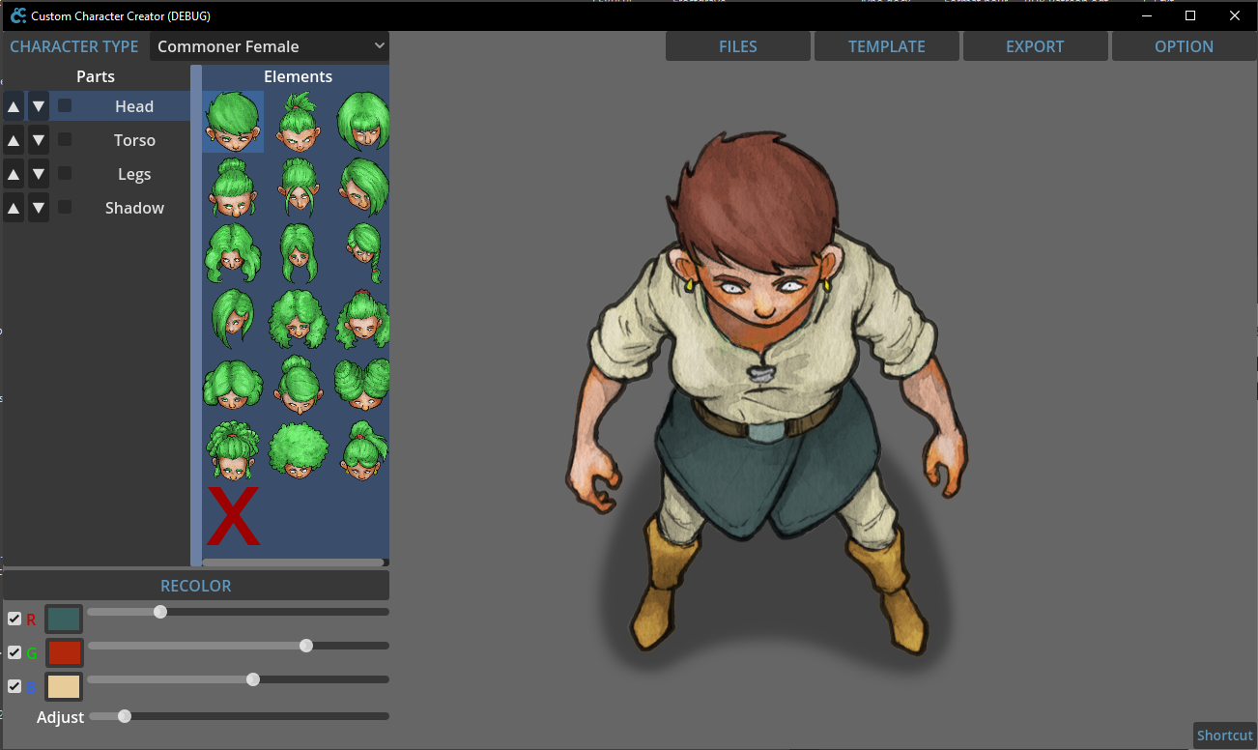Click the Adjust slider handle
Viewport: 1258px width, 750px height.
tap(124, 716)
